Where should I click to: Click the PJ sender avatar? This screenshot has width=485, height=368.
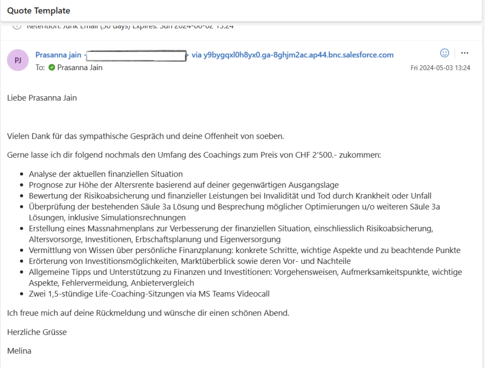click(x=18, y=61)
